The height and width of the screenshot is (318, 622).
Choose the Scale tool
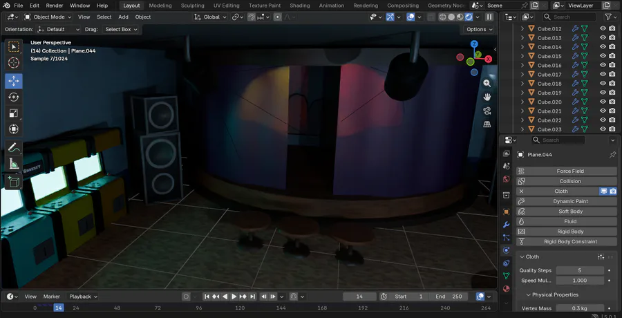(x=14, y=113)
